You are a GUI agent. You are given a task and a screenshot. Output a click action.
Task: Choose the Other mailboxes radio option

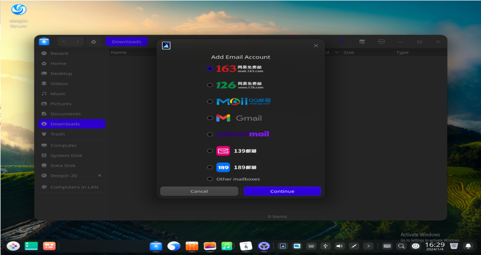point(210,179)
